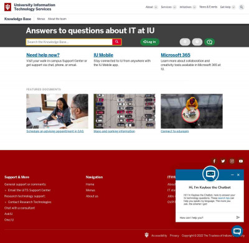The height and width of the screenshot is (243, 249).
Task: Click the search tips link in chatbot
Action: (224, 198)
